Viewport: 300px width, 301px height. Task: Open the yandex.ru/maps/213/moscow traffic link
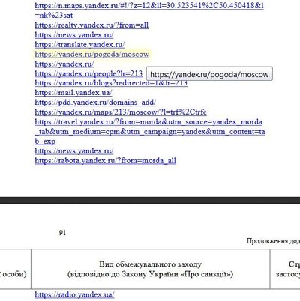[x=121, y=112]
